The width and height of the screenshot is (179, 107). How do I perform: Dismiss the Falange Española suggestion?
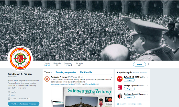(x=148, y=86)
